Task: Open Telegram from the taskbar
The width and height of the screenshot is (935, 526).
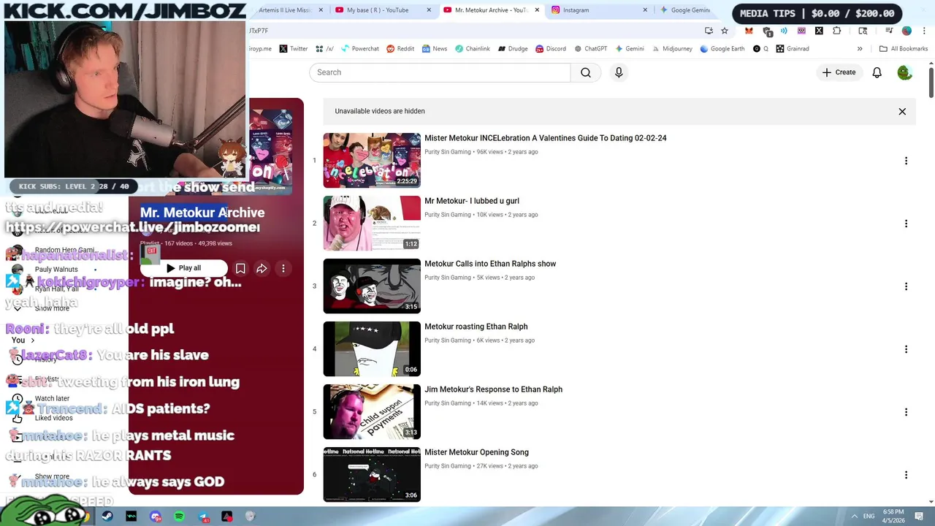Action: [203, 517]
